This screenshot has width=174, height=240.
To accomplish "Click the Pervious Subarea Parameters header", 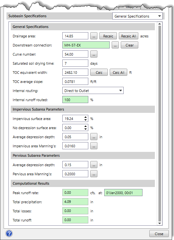I will tap(83, 155).
